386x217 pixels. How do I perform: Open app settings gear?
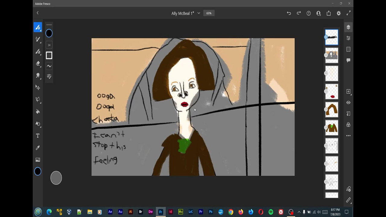point(339,13)
